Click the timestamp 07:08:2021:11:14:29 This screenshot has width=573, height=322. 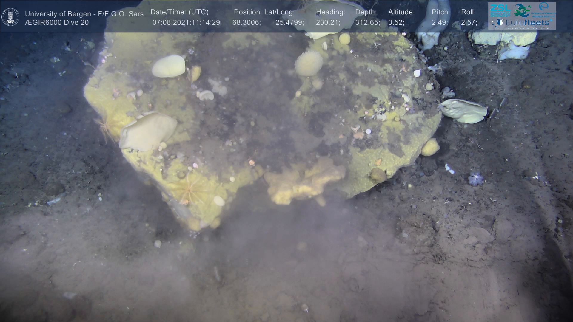pyautogui.click(x=186, y=23)
